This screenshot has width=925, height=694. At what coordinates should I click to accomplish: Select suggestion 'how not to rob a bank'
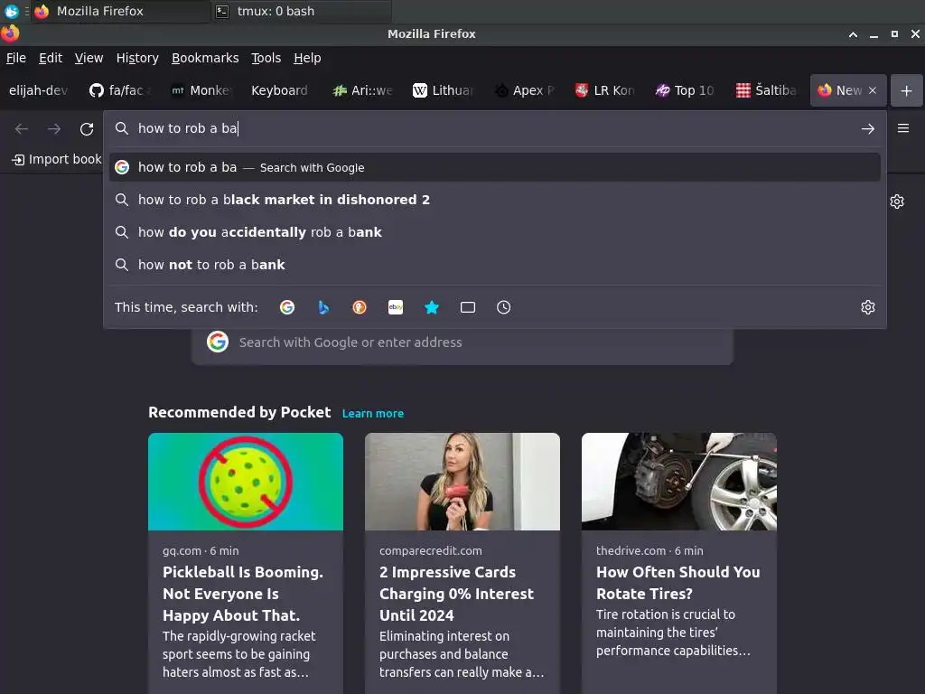[494, 265]
